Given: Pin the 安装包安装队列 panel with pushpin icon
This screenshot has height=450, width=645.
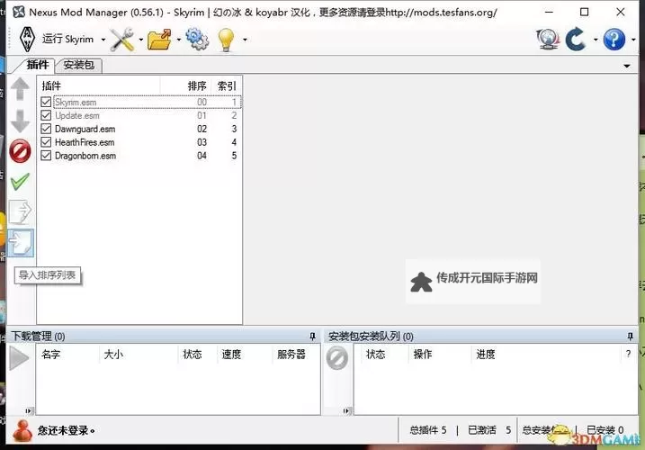Looking at the screenshot, I should [x=630, y=337].
